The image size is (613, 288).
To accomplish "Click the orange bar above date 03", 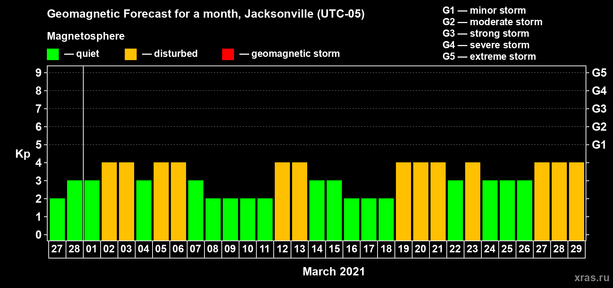I will (x=127, y=202).
